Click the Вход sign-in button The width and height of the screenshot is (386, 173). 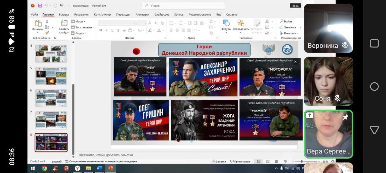(296, 6)
